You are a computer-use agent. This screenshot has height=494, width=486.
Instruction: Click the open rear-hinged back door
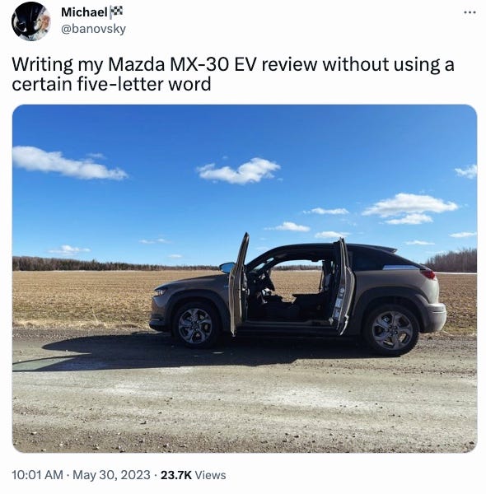tap(343, 287)
